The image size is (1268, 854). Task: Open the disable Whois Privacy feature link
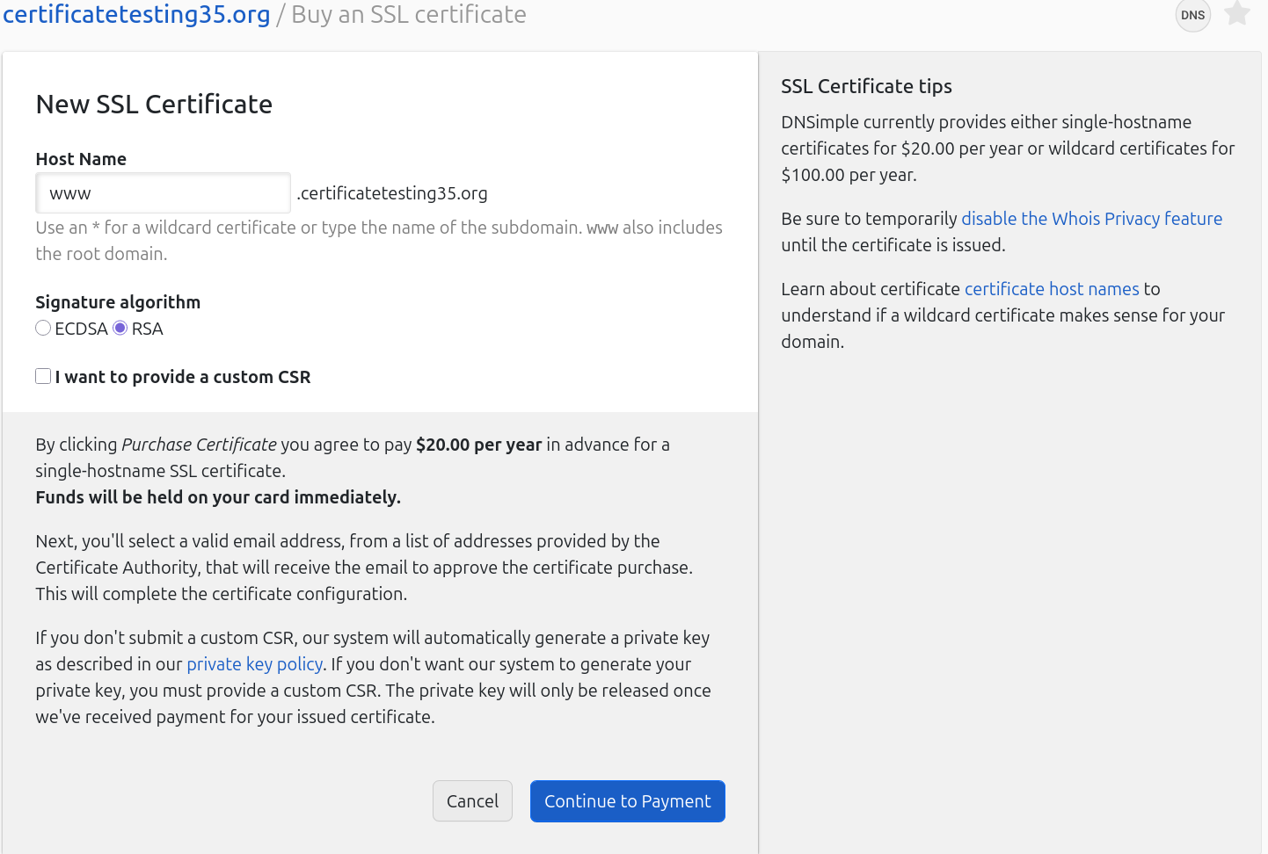coord(1091,219)
